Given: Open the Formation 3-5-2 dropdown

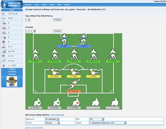Looking at the screenshot, I should 30,31.
